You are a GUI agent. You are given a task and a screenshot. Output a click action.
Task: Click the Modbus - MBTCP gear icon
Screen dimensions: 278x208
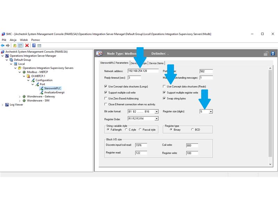tap(24, 72)
